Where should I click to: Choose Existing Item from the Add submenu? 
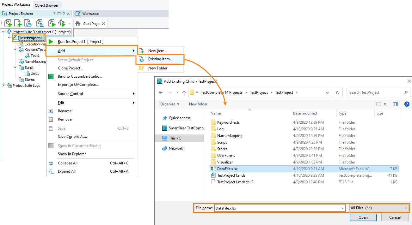click(161, 59)
